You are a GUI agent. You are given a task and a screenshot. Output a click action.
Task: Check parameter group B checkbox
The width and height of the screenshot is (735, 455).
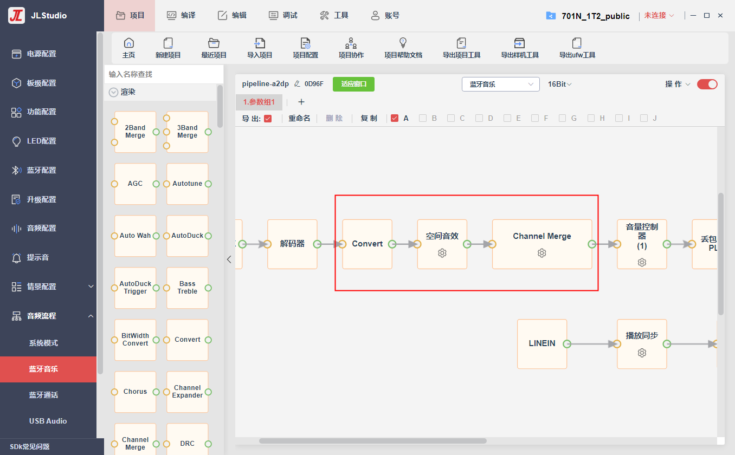[423, 118]
